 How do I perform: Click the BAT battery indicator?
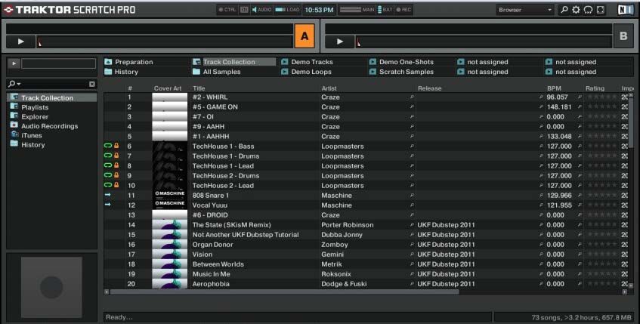[x=385, y=10]
